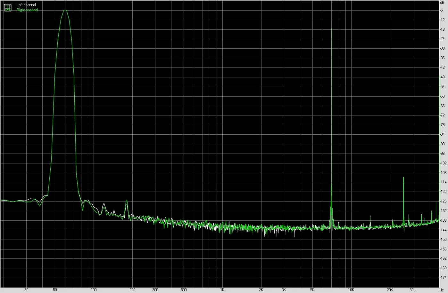
Task: Click the 200 frequency axis label
Action: [132, 290]
